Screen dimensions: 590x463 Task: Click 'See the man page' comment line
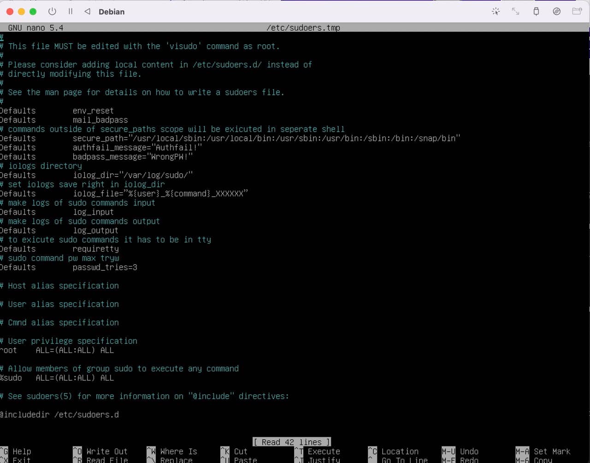pos(142,92)
